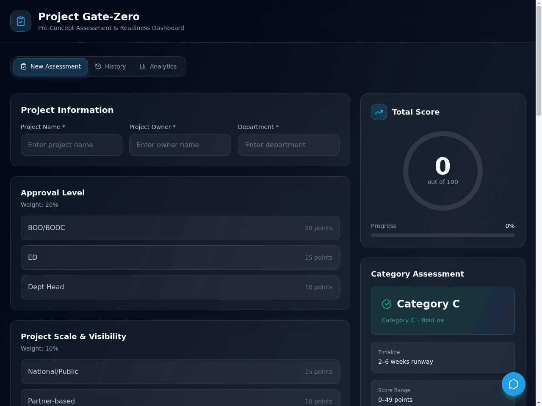
Task: Click the Project Owner input field
Action: [180, 145]
